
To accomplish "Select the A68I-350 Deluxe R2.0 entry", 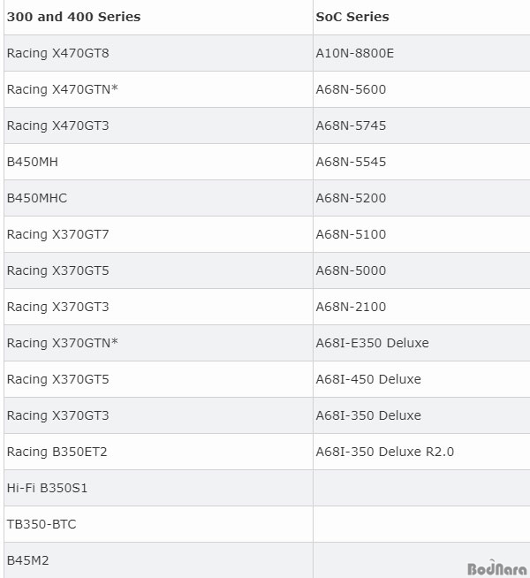I will click(x=385, y=452).
